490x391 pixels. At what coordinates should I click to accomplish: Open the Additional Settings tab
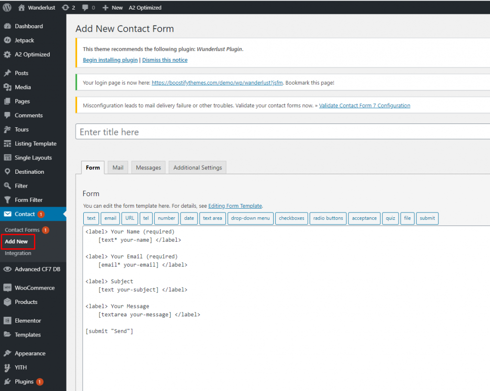tap(198, 168)
